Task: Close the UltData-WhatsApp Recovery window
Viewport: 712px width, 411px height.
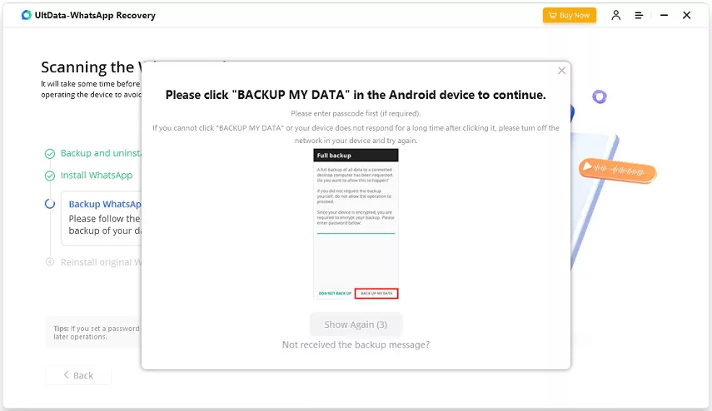Action: (687, 15)
